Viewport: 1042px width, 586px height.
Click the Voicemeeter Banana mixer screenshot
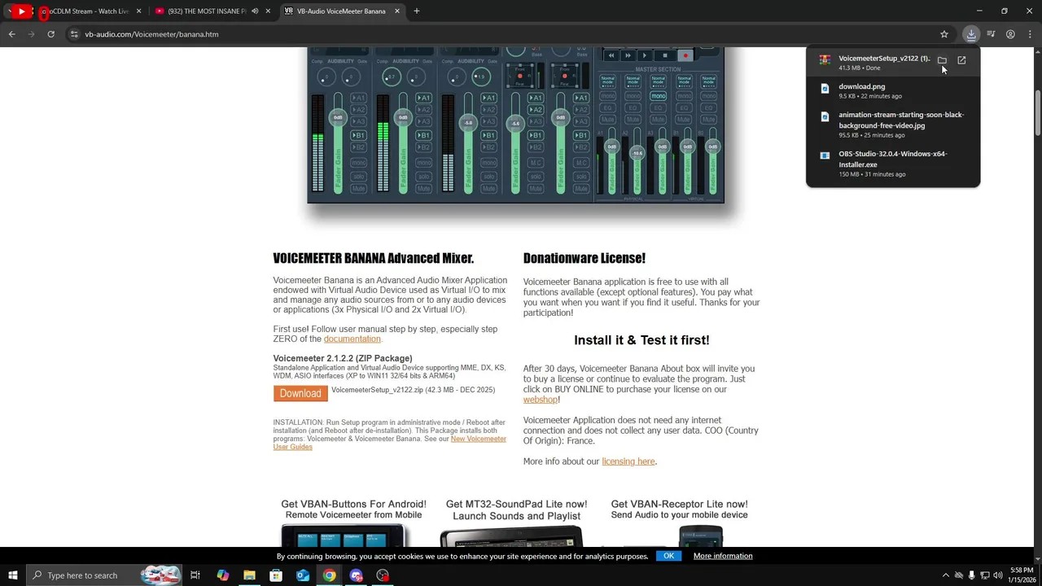[515, 125]
